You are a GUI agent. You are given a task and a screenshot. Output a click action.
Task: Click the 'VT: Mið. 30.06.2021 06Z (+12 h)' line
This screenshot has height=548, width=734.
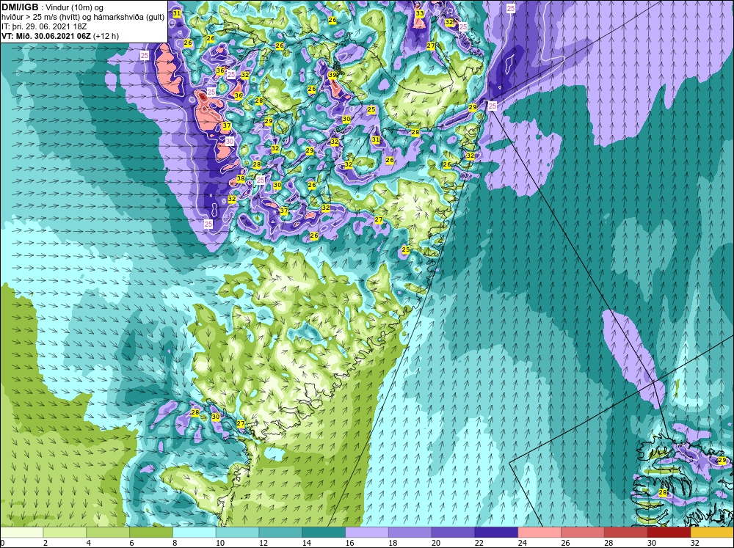(60, 36)
